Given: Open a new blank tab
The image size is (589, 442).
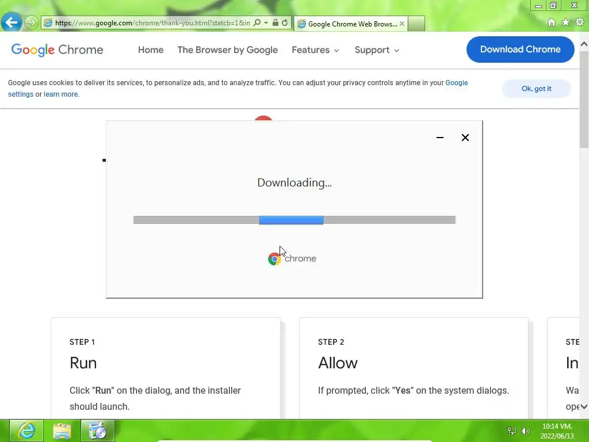Looking at the screenshot, I should [416, 24].
